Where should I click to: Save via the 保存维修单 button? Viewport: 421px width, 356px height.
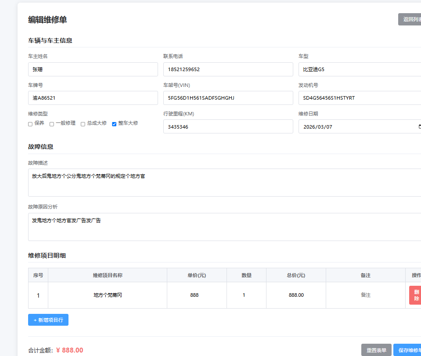point(407,350)
